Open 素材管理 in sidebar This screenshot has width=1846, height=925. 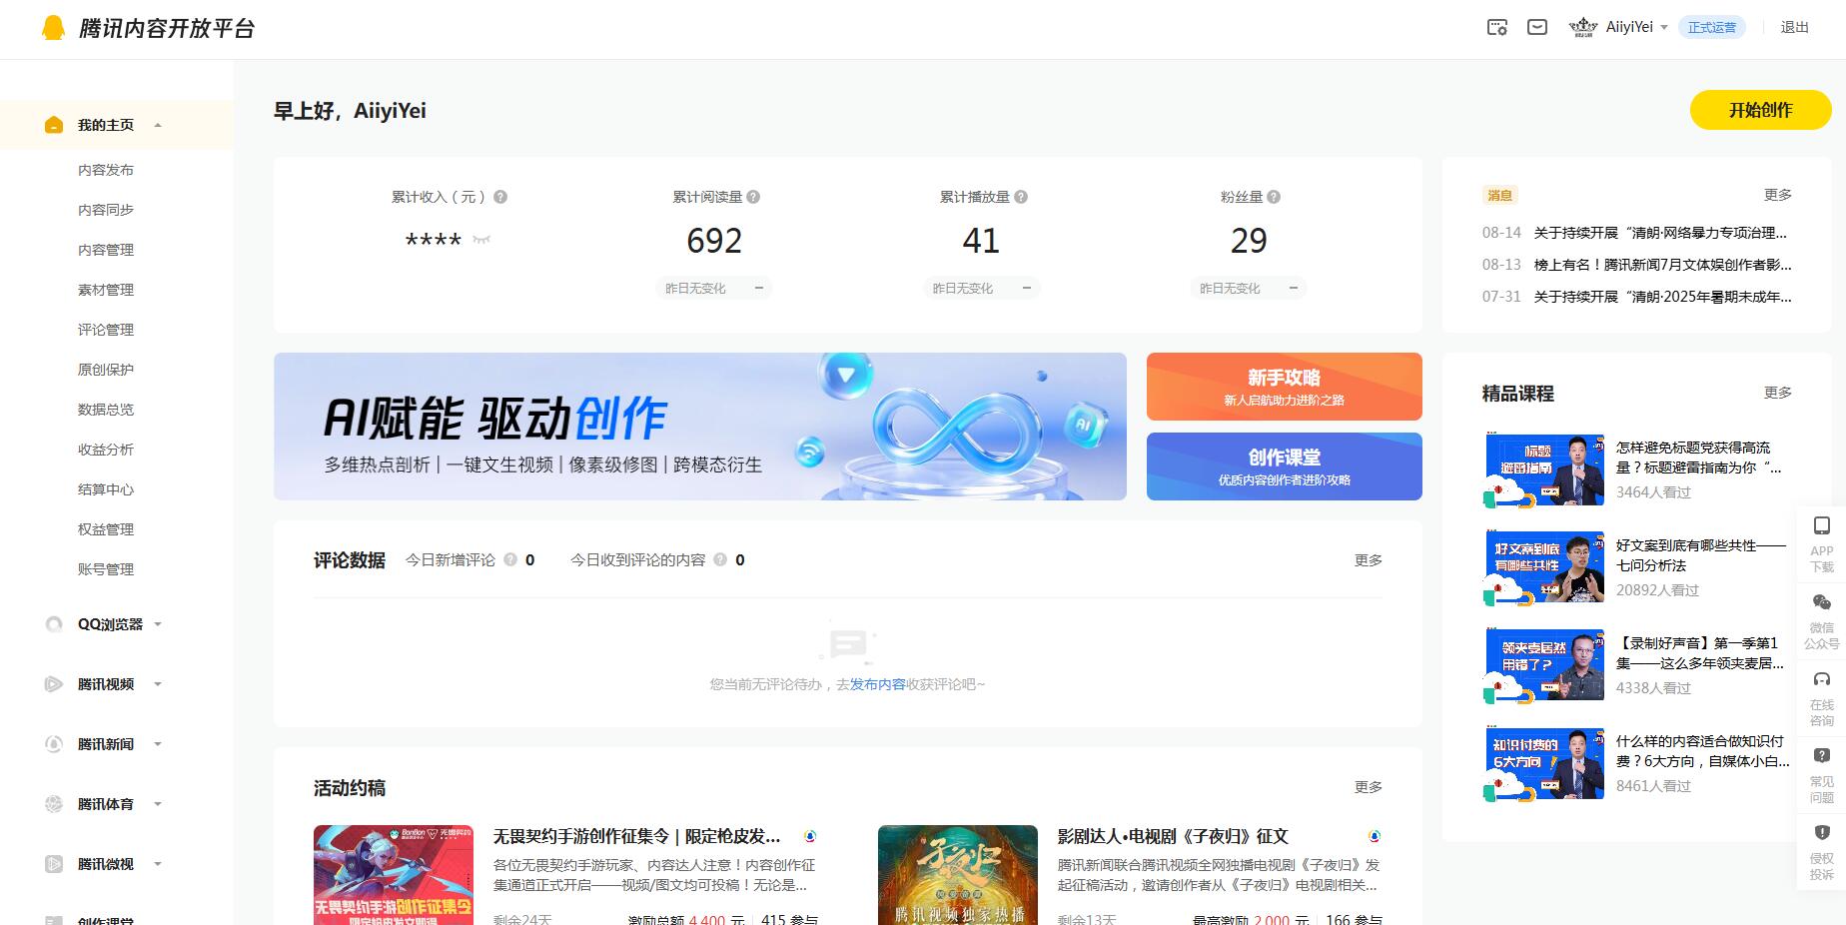[106, 290]
